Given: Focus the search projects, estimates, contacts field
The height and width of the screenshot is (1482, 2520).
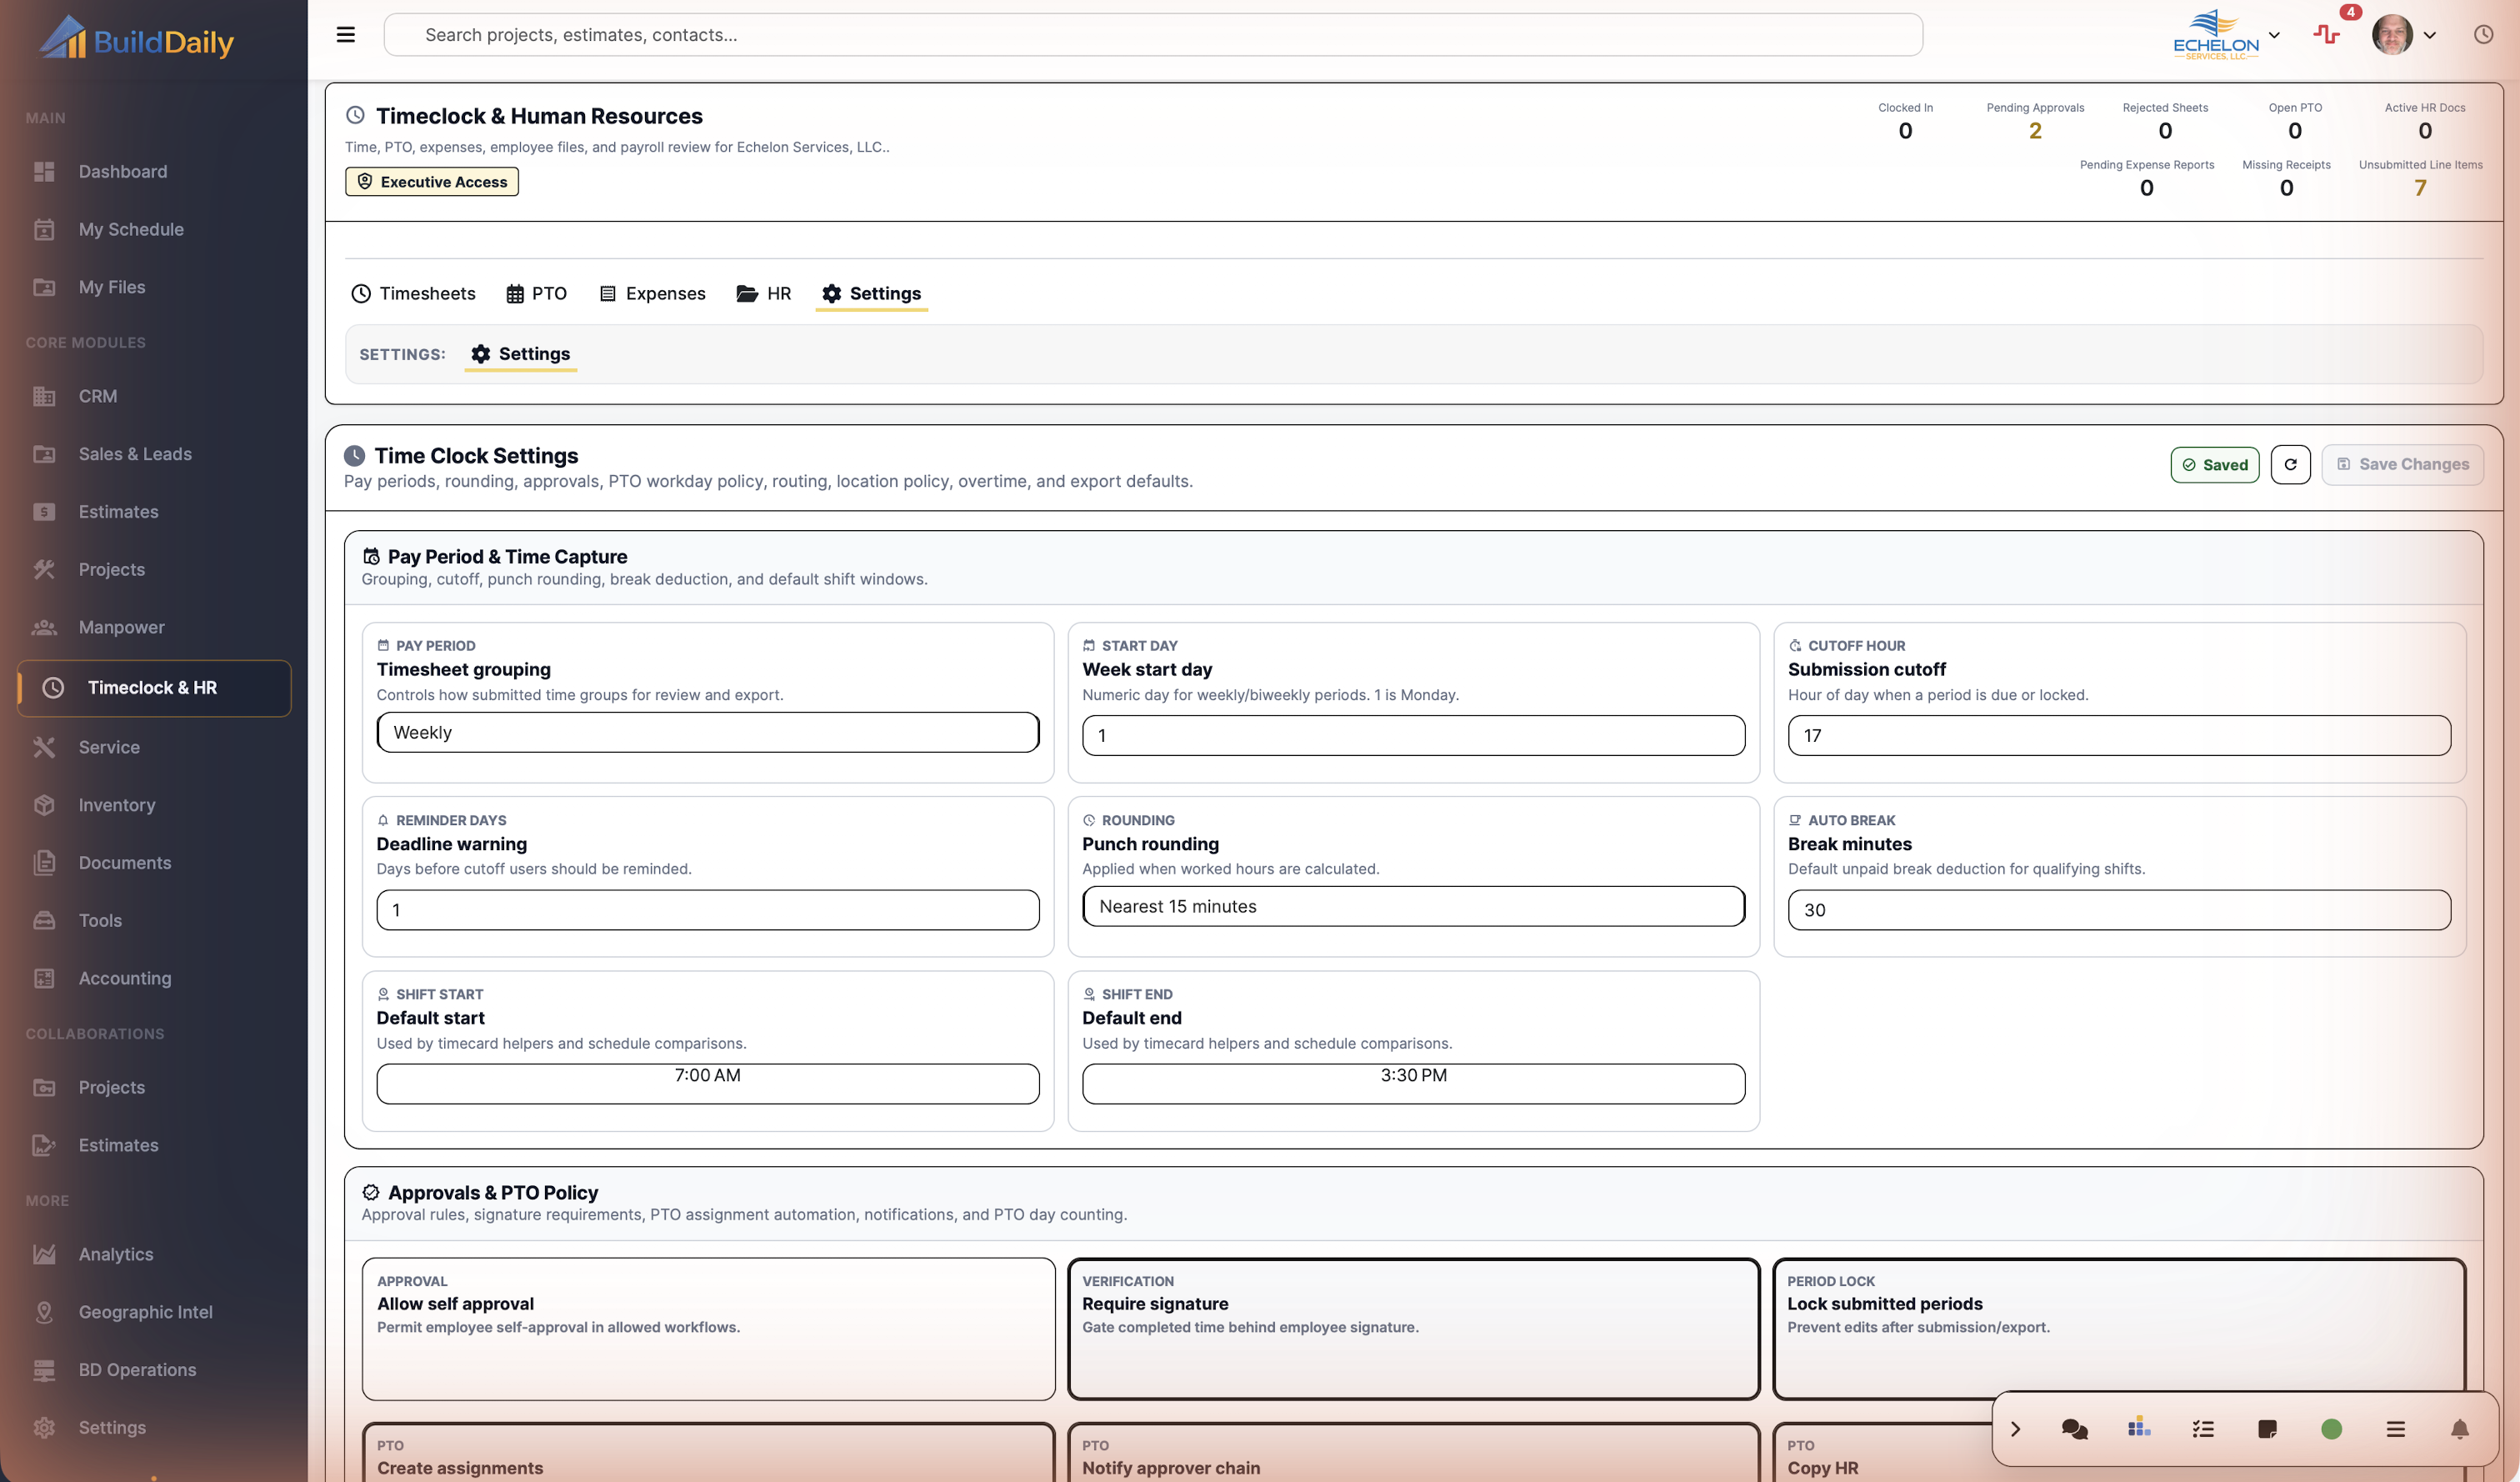Looking at the screenshot, I should pos(1153,35).
